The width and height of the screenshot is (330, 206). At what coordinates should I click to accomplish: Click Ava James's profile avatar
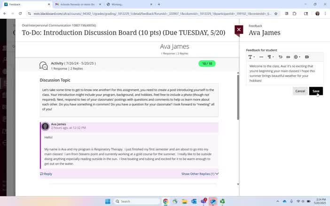coord(45,127)
